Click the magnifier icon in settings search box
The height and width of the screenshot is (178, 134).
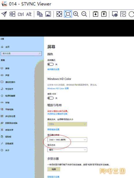tap(39, 53)
